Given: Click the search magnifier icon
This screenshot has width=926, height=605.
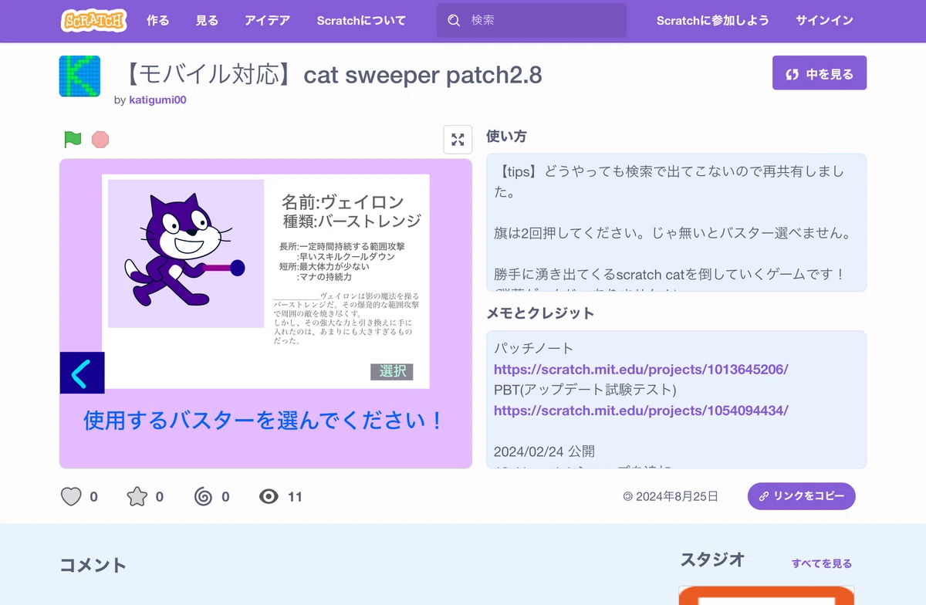Looking at the screenshot, I should tap(454, 21).
